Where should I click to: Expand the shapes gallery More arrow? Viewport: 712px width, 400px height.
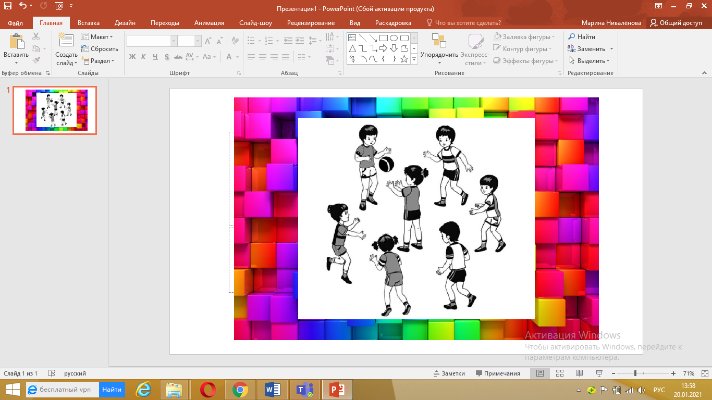[x=414, y=59]
